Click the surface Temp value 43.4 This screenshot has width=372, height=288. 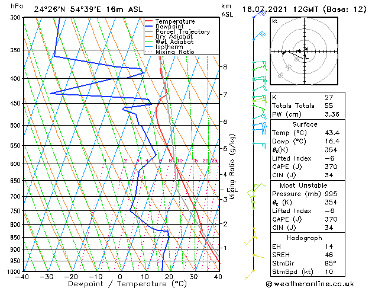(332, 133)
